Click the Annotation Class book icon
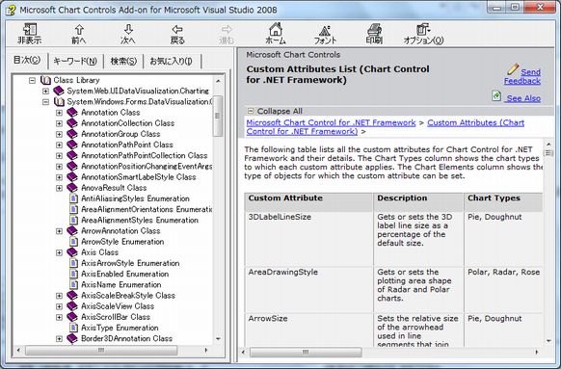 click(x=72, y=113)
